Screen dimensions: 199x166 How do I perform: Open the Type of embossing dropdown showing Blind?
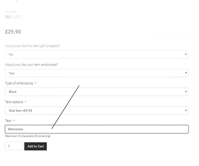[x=97, y=92]
